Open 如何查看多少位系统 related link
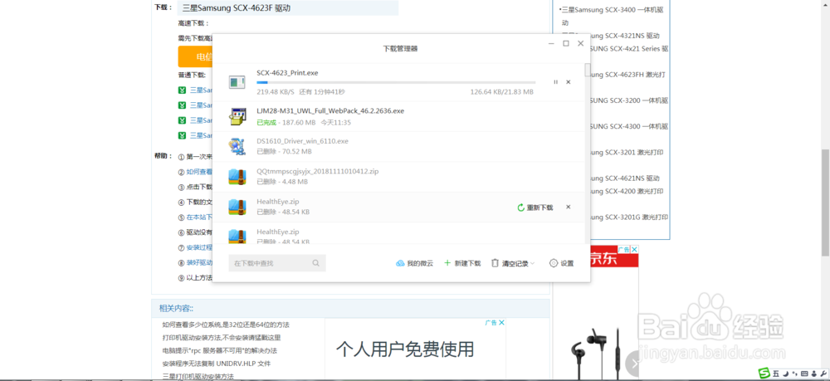The height and width of the screenshot is (381, 830). 226,325
